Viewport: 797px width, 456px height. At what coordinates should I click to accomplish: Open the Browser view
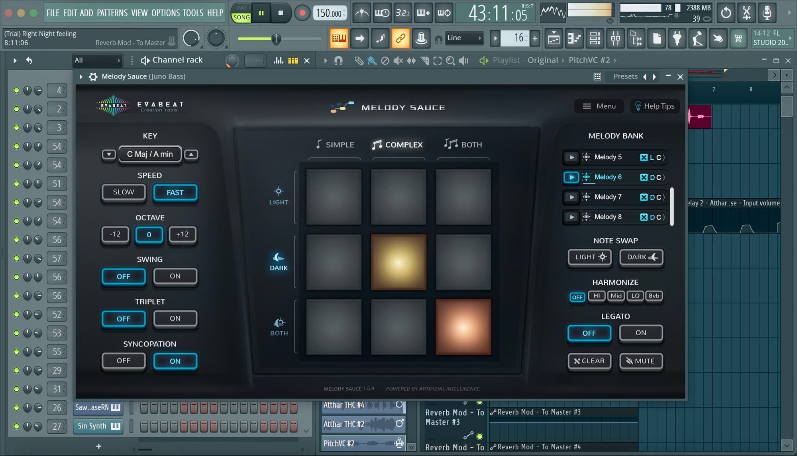tap(636, 38)
